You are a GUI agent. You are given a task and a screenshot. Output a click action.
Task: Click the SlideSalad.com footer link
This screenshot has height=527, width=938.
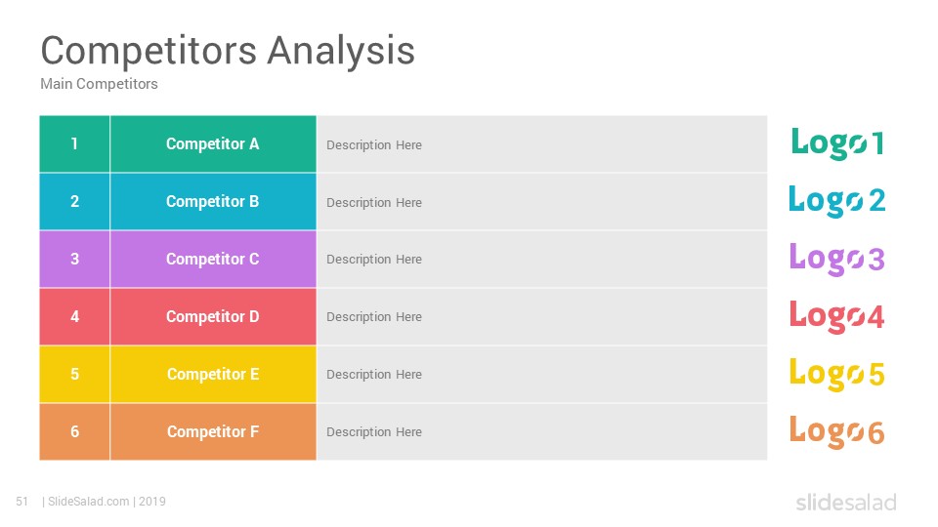point(89,502)
